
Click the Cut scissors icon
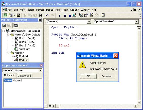click(x=25, y=15)
